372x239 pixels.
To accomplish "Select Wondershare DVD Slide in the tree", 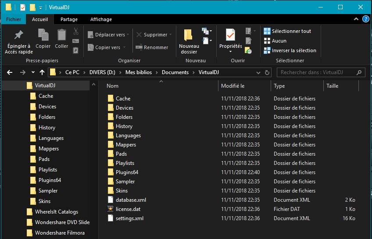I will 62,222.
